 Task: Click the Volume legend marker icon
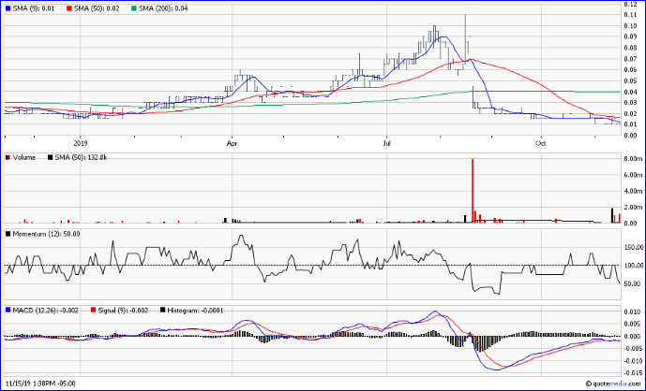click(8, 158)
